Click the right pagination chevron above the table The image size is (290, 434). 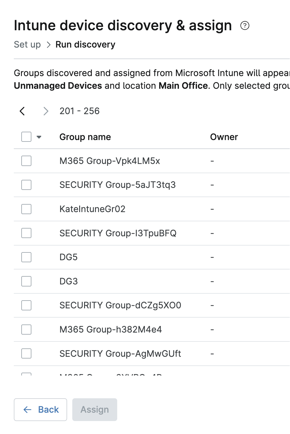pos(46,111)
